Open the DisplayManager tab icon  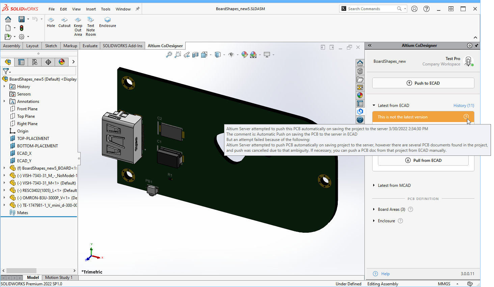[62, 62]
